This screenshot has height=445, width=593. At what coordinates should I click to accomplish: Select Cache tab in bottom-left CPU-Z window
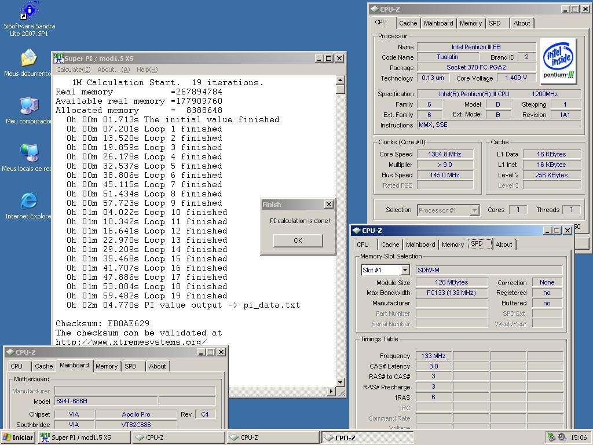pyautogui.click(x=44, y=366)
